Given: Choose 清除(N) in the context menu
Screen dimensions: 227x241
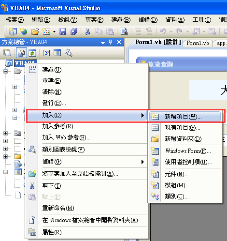Looking at the screenshot, I should (87, 92).
